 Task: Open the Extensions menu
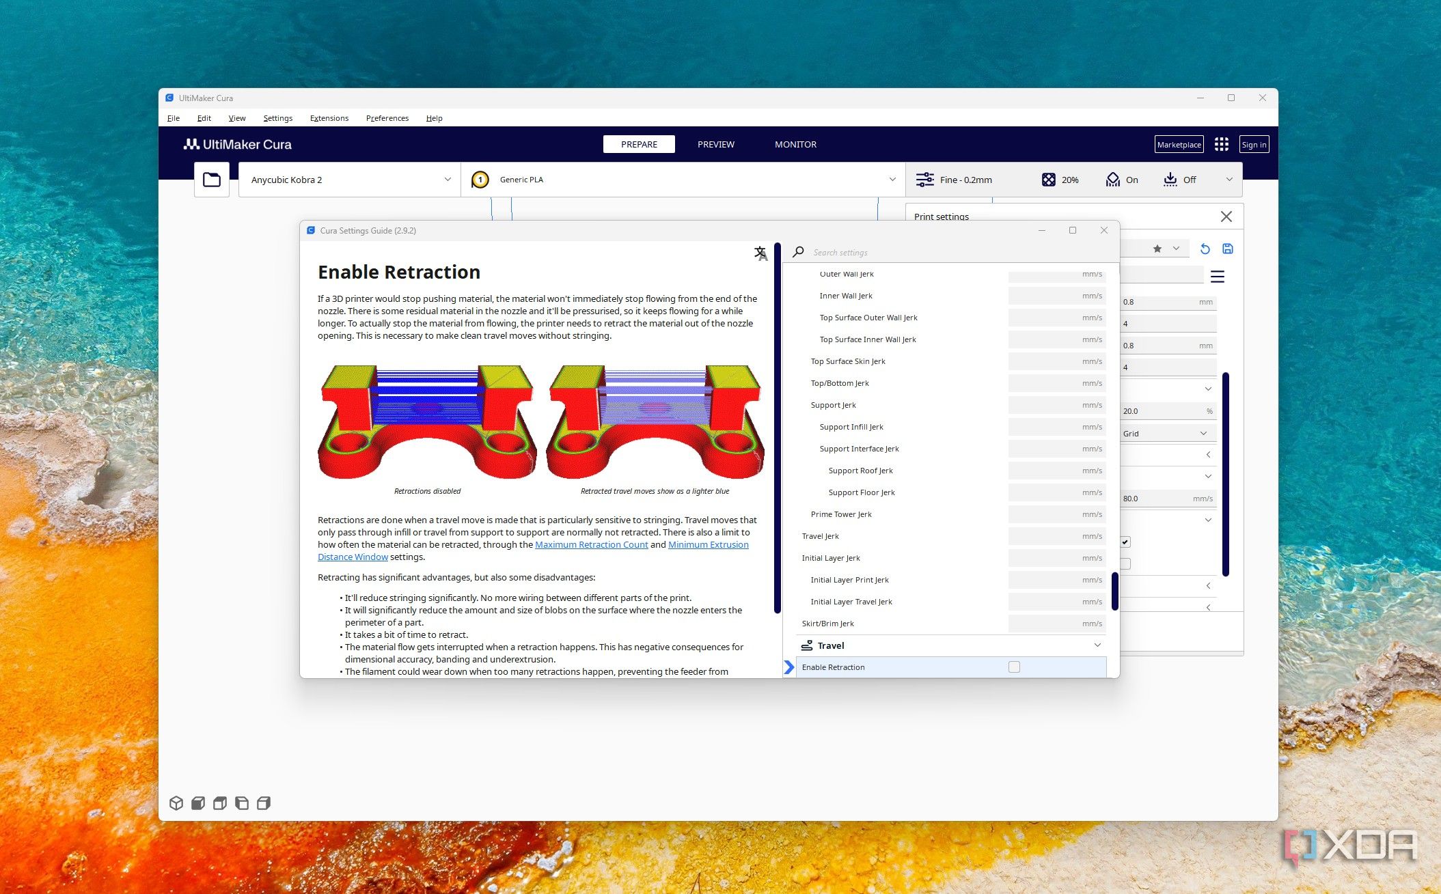[x=329, y=118]
